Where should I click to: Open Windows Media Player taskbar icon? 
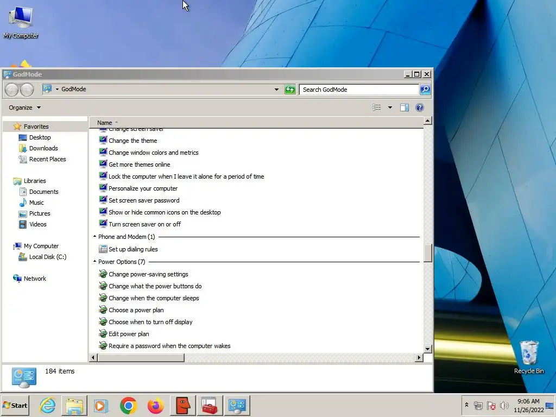point(100,405)
